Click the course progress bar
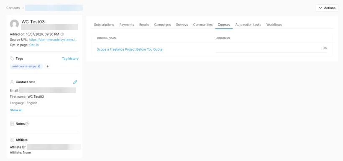This screenshot has height=161, width=343. [271, 53]
